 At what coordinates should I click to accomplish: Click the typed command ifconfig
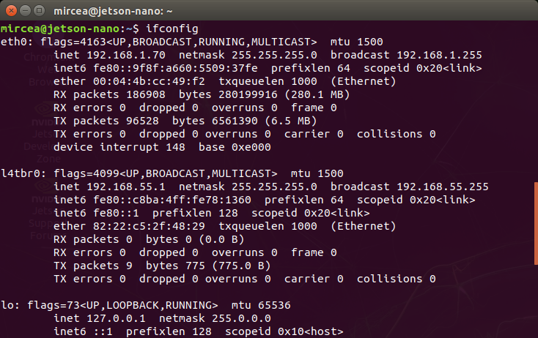(x=172, y=29)
